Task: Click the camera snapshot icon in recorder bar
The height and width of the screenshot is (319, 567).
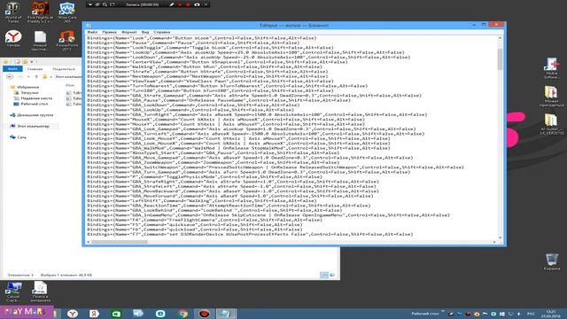Action: 197,4
